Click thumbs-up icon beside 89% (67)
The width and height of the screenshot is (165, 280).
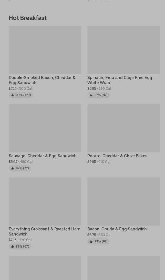tap(12, 247)
